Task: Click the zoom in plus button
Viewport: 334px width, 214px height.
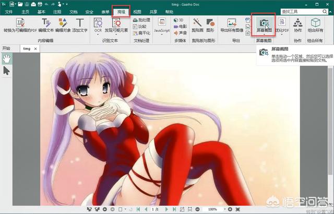Action: coord(230,209)
